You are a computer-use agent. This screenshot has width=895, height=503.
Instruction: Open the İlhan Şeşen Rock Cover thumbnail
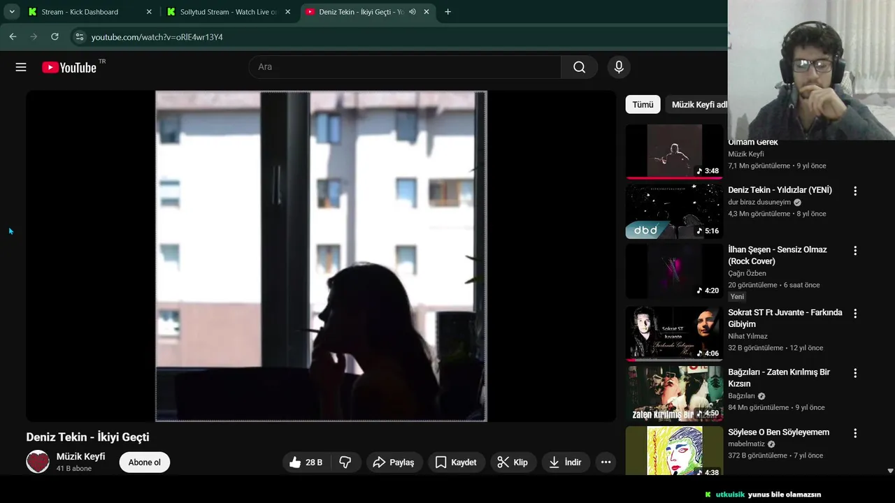(674, 271)
